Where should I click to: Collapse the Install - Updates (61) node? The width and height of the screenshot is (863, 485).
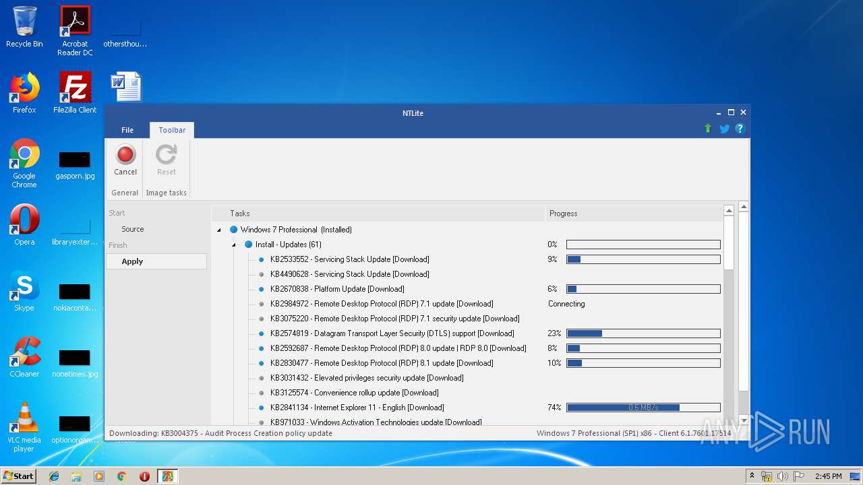pyautogui.click(x=233, y=245)
